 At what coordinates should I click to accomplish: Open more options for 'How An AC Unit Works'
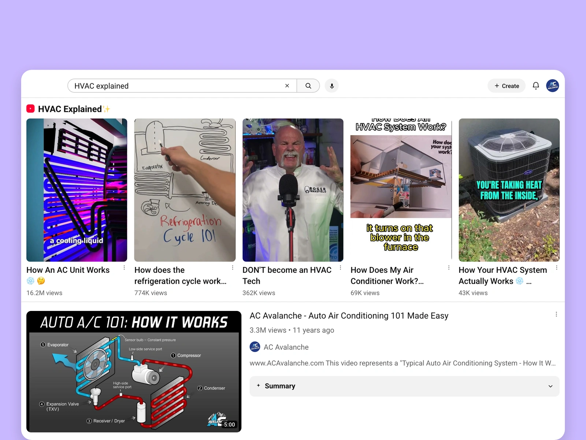click(125, 268)
